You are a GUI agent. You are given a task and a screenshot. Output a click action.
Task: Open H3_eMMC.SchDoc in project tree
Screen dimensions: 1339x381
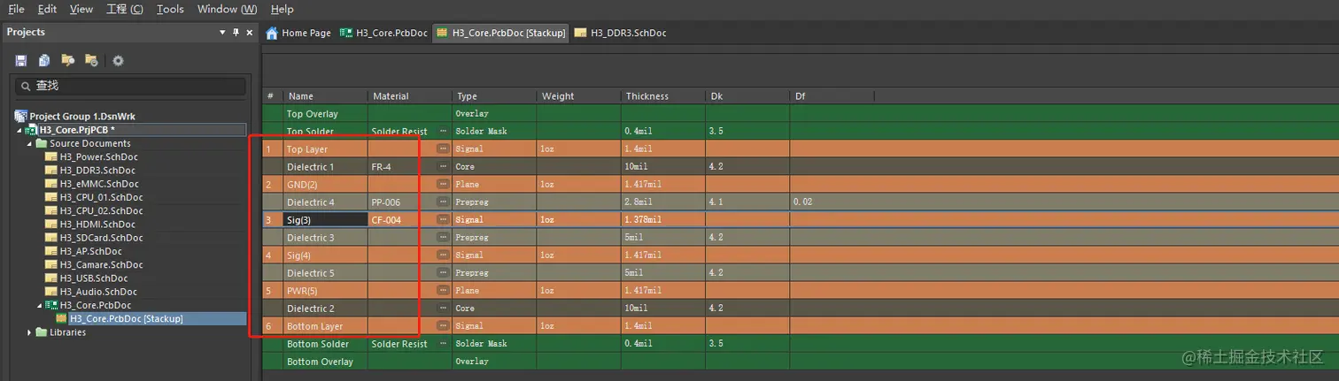[x=98, y=184]
